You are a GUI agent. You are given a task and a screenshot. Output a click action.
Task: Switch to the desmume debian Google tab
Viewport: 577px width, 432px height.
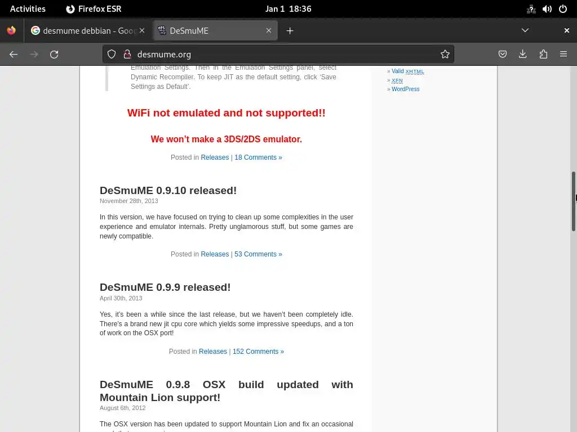[x=88, y=30]
